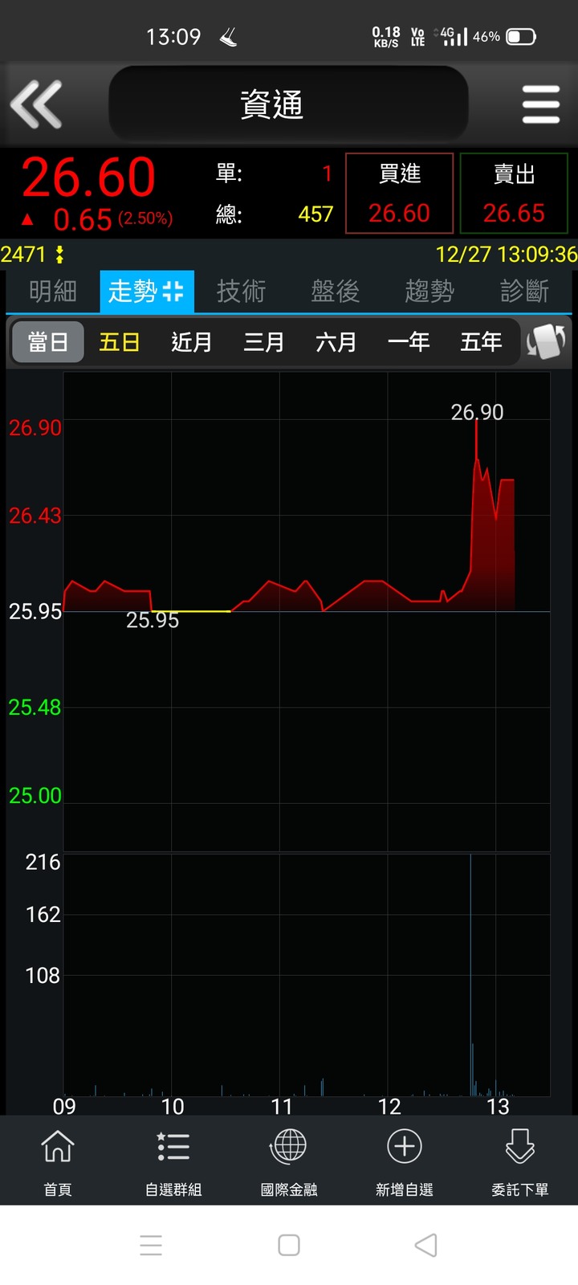Tap the 26.90 peak label on chart
578x1285 pixels.
coord(477,412)
